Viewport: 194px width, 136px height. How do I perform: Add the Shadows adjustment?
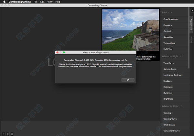[x=175, y=81]
